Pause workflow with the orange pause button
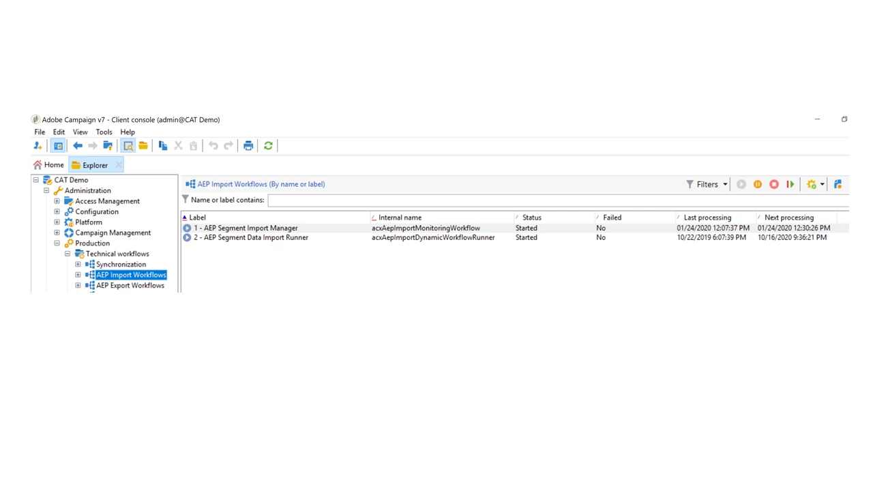The width and height of the screenshot is (873, 491). (x=758, y=184)
